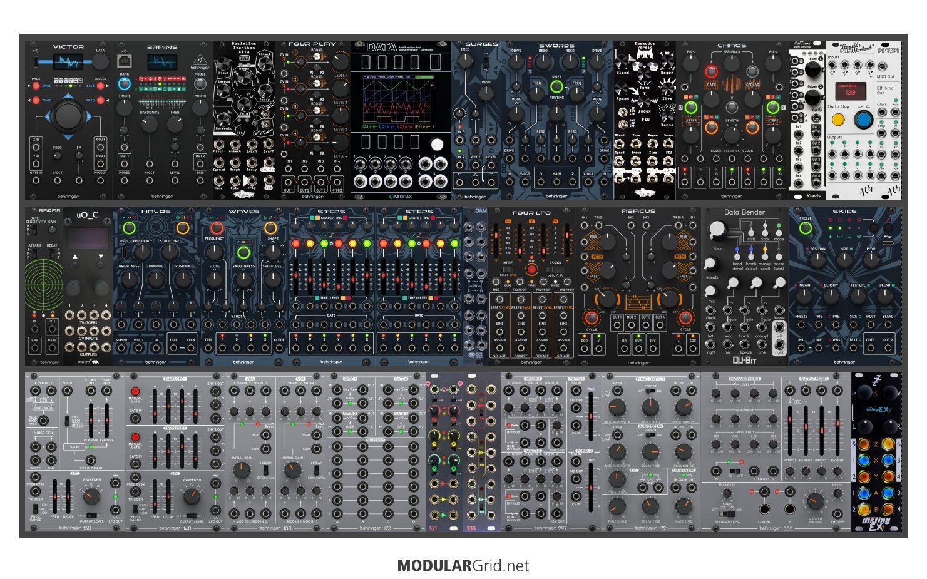Click the ROUTING knob on Swords

click(x=556, y=115)
